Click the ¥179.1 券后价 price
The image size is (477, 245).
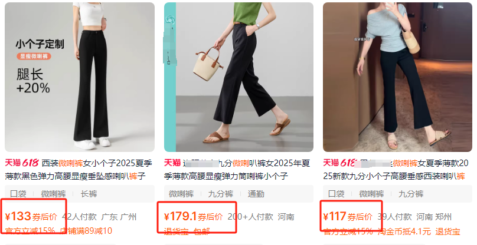tap(193, 217)
